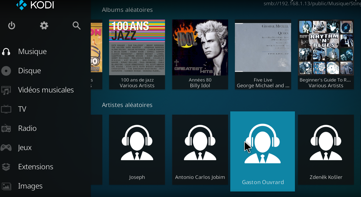Click the gamepad icon beside Jeux
Screen dimensions: 361x197
coord(6,148)
